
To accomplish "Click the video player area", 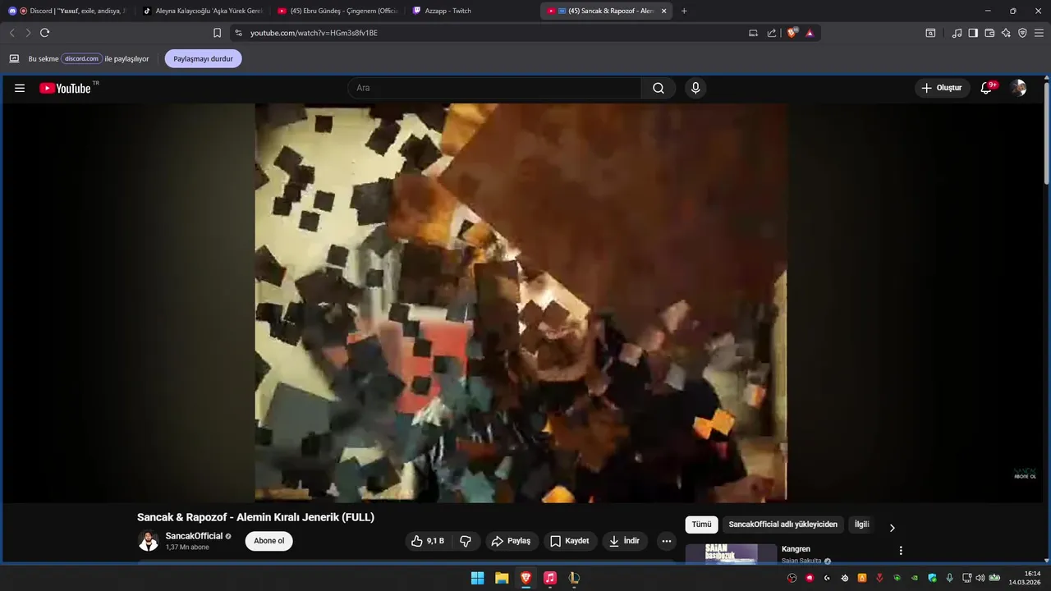I will click(521, 303).
